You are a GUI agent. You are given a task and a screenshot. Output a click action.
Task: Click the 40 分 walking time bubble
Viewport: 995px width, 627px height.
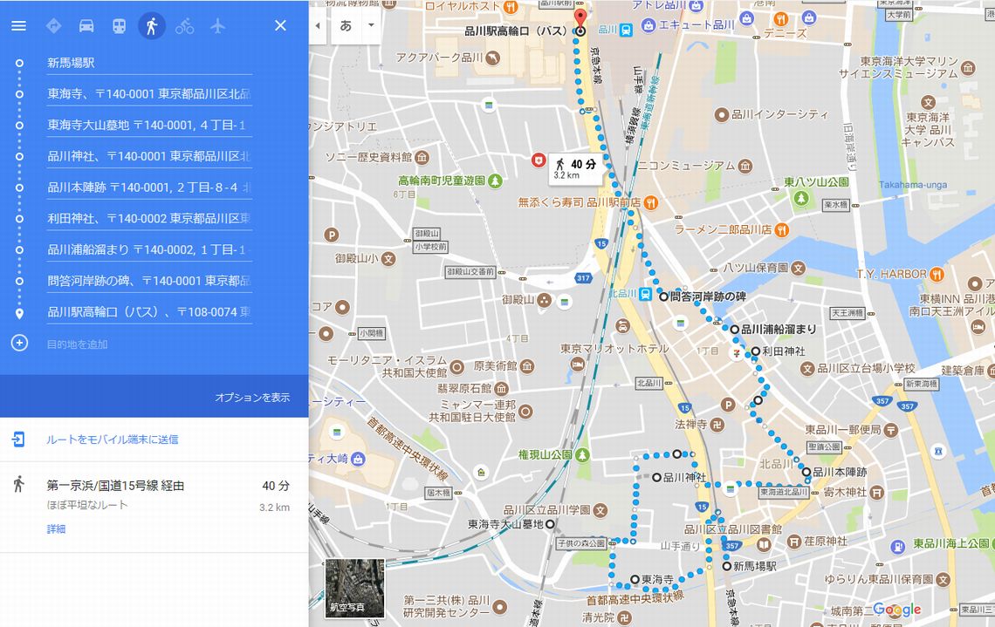(x=575, y=168)
